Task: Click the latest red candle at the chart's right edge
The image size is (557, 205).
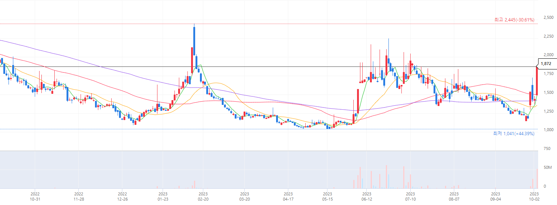Action: click(537, 81)
